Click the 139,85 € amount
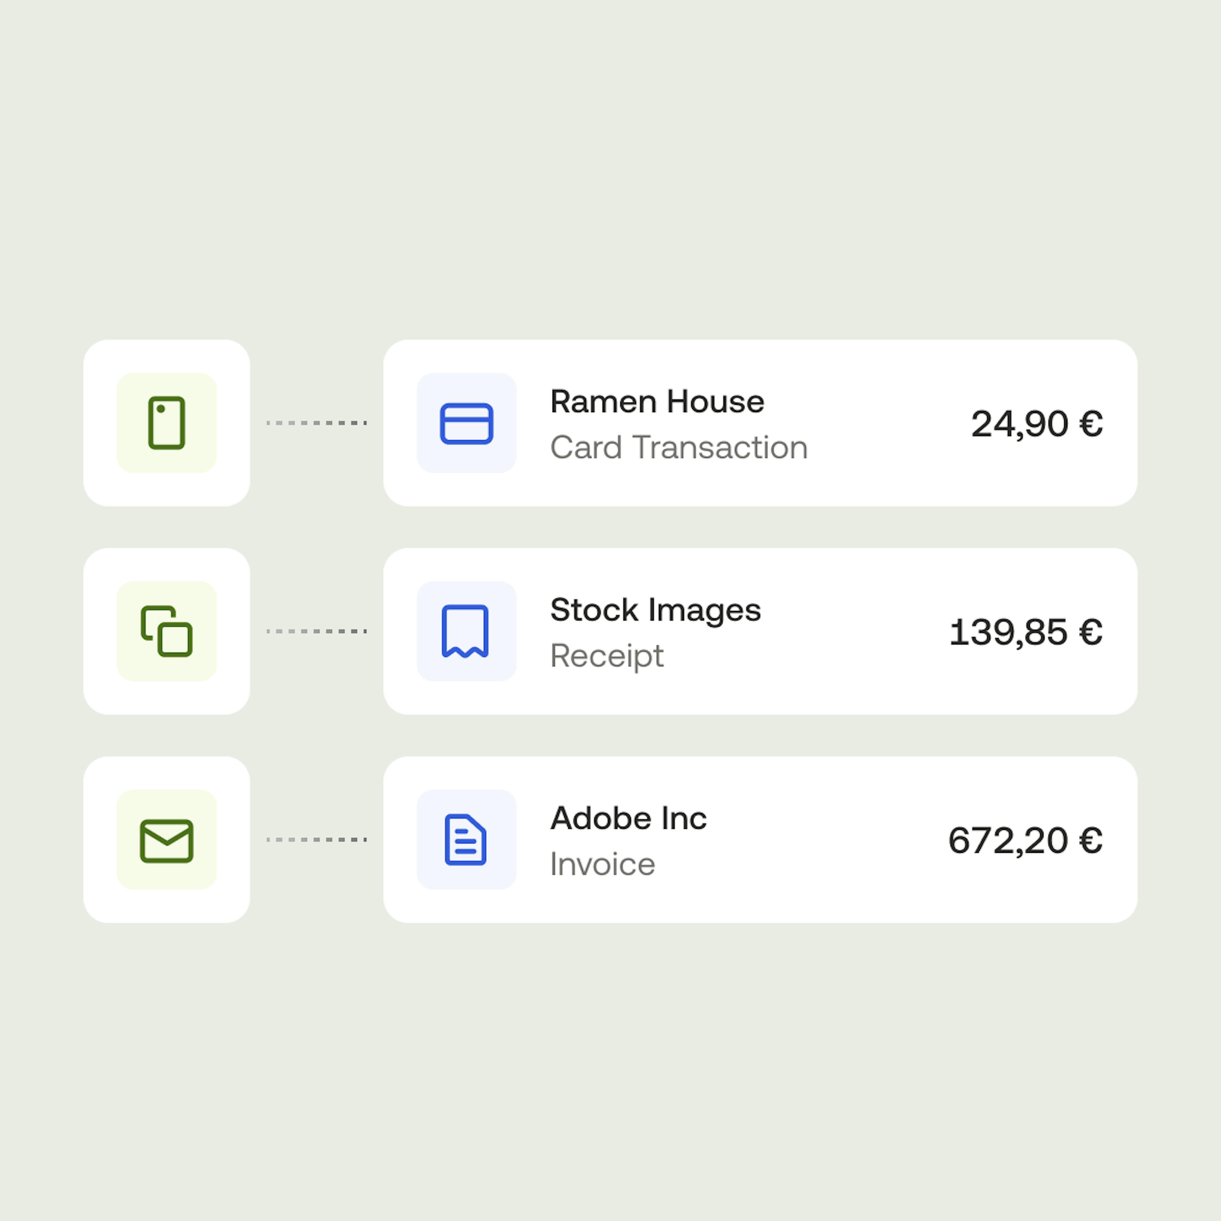1221x1221 pixels. click(1026, 632)
